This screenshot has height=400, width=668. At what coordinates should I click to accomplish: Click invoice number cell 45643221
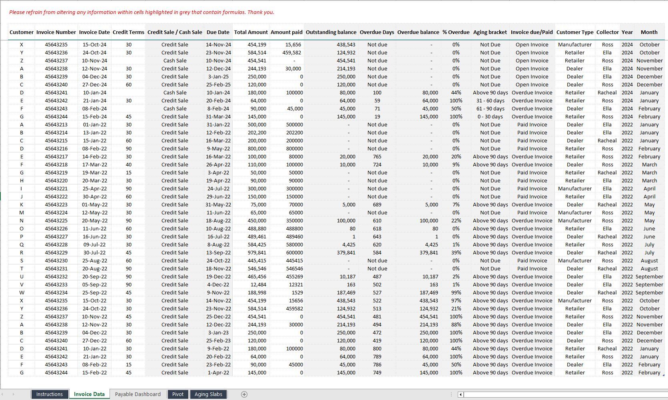(56, 188)
